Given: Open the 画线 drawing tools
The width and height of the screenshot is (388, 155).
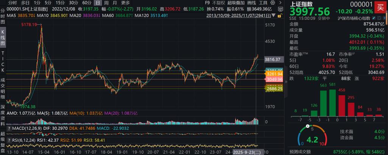Looking at the screenshot, I should point(252,3).
